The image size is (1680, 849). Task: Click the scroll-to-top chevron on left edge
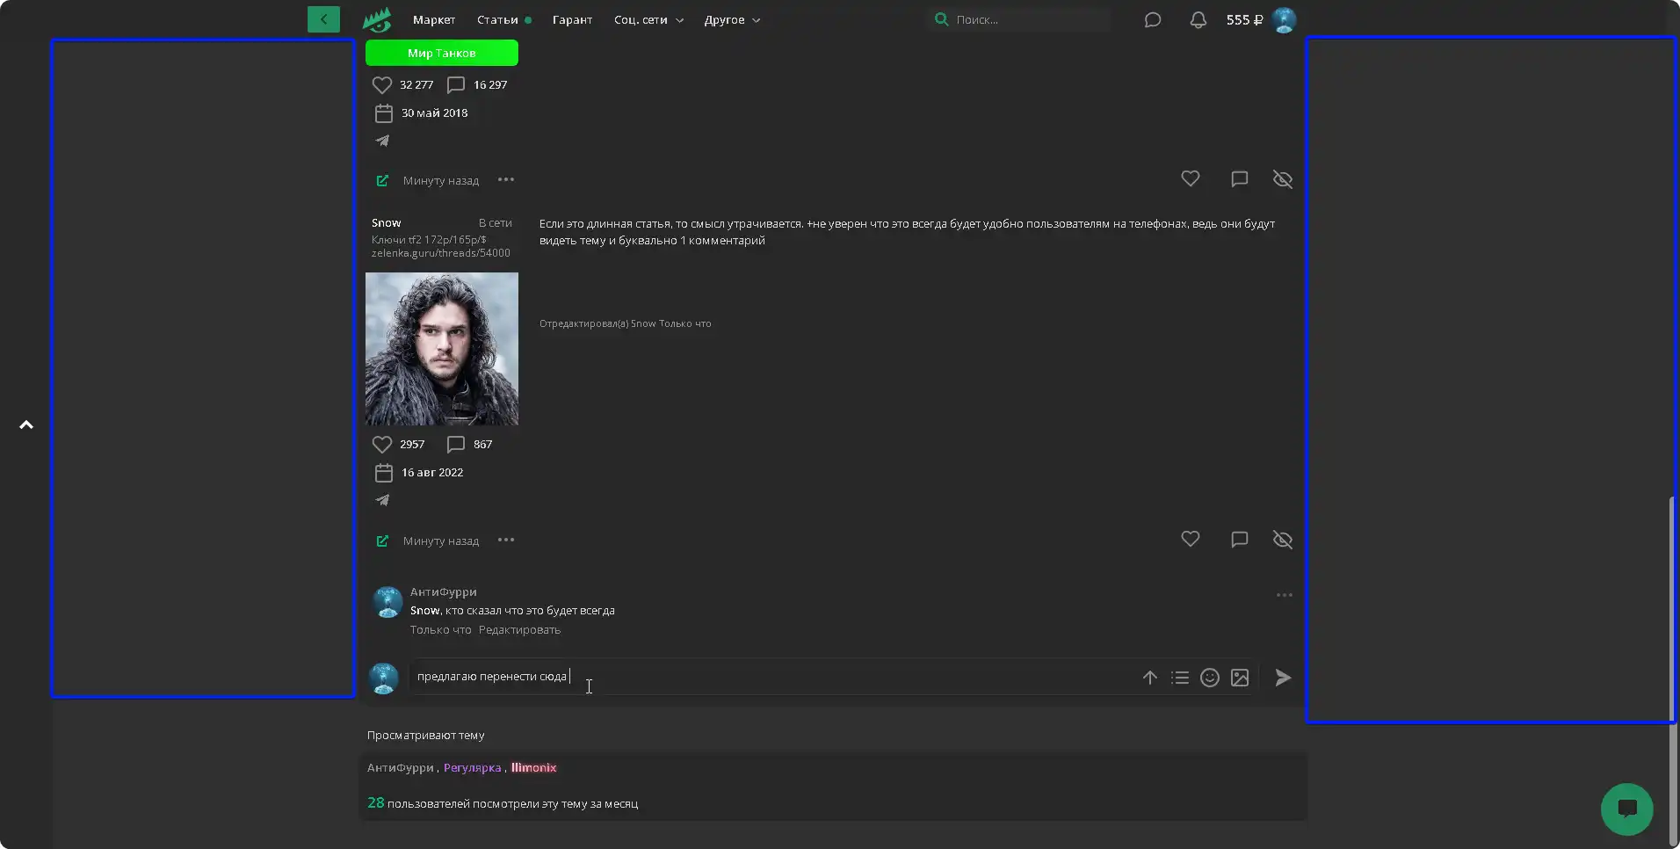[26, 424]
